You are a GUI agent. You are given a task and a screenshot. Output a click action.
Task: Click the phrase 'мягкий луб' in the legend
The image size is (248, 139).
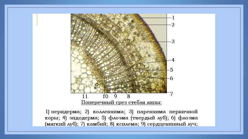(x=60, y=124)
